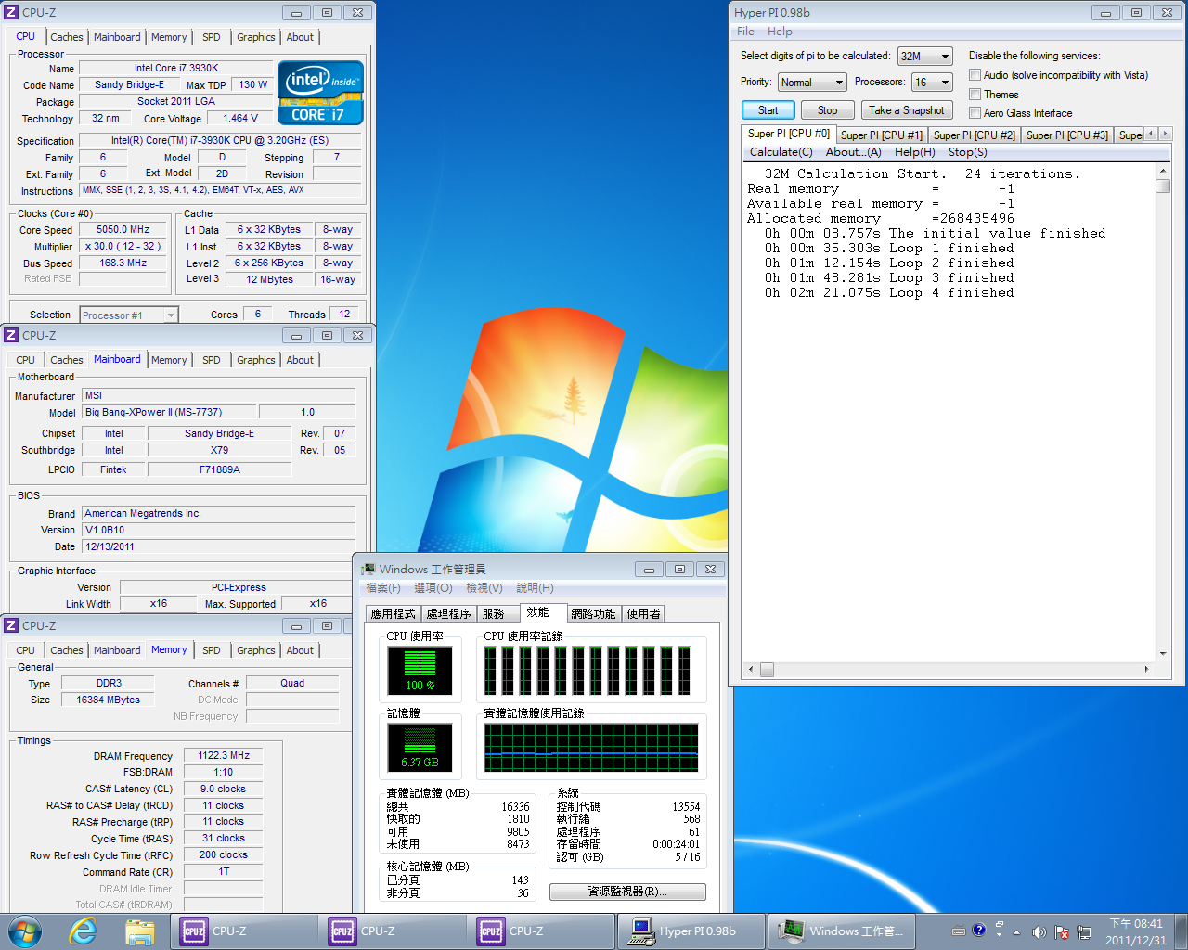Image resolution: width=1188 pixels, height=950 pixels.
Task: Activate the middle CPU-Z taskbar button
Action: point(393,931)
